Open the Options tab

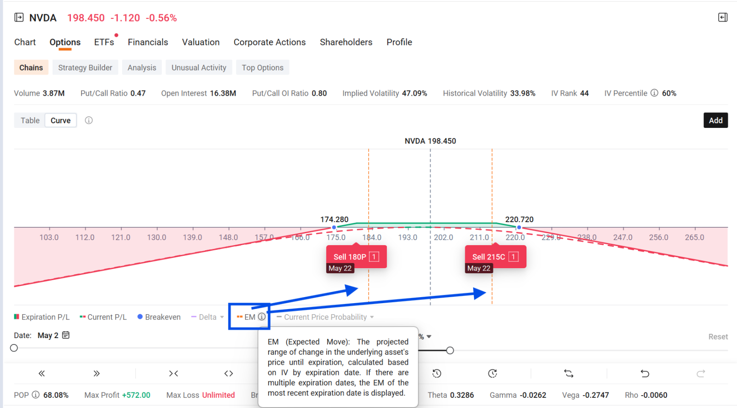pos(65,42)
